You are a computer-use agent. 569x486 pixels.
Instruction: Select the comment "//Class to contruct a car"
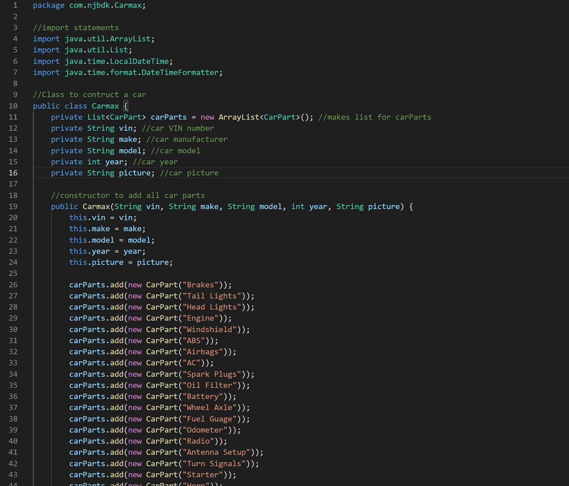(89, 94)
